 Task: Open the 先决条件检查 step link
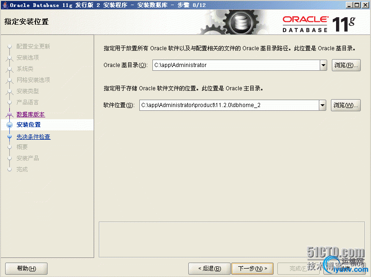coord(34,136)
